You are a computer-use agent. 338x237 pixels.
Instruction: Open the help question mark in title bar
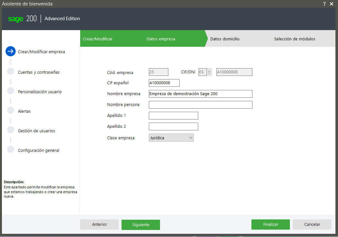[324, 4]
